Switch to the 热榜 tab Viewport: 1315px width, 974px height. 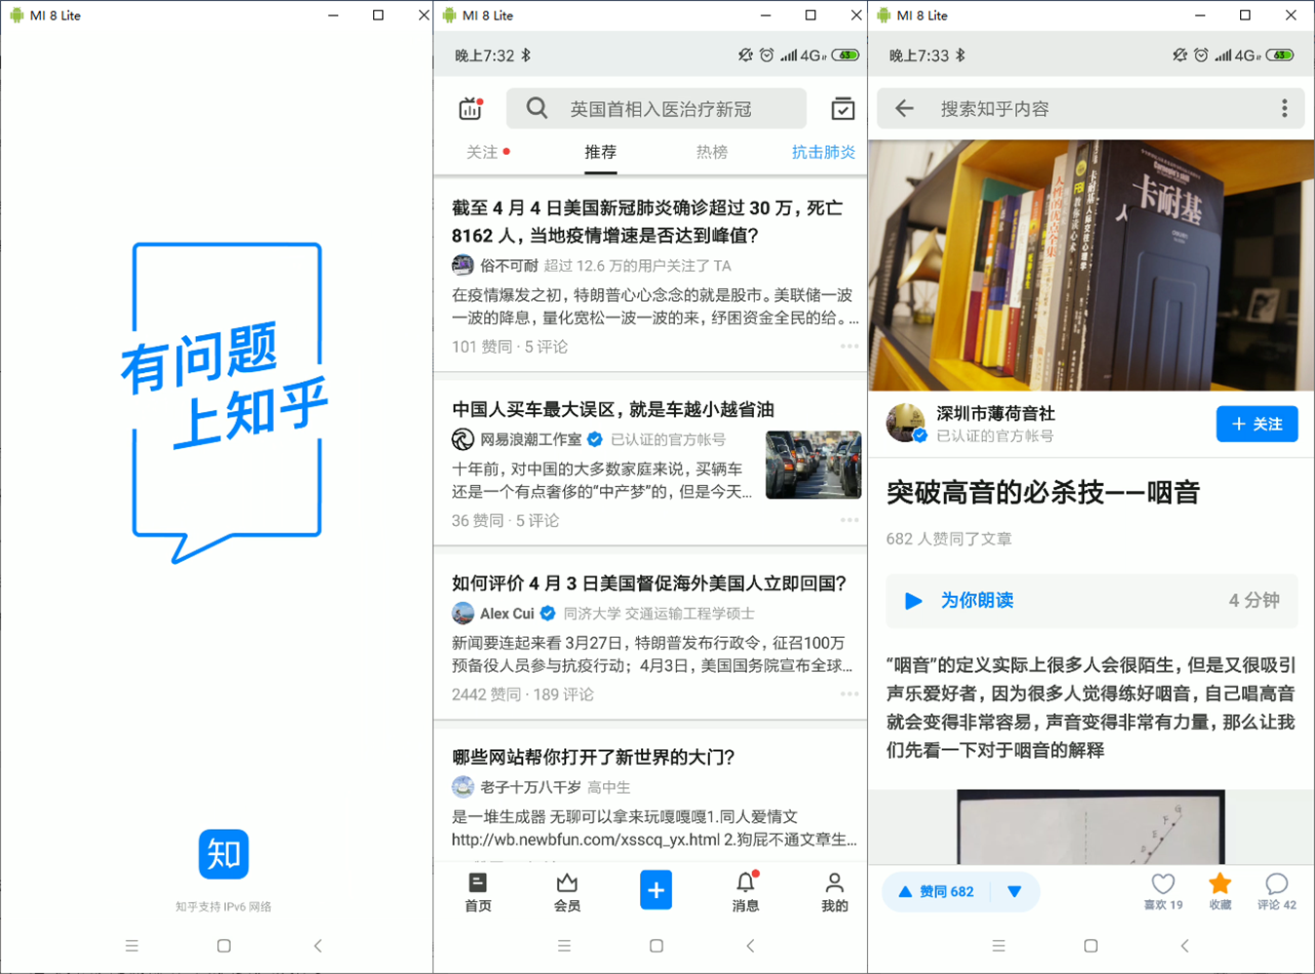pos(712,152)
